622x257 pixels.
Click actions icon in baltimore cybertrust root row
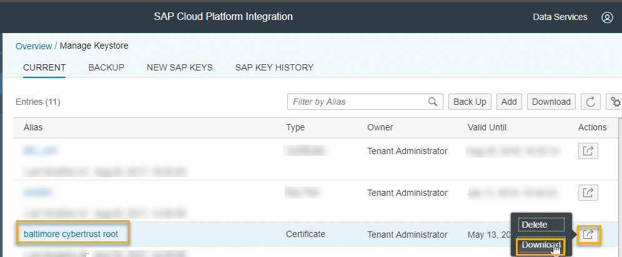pyautogui.click(x=588, y=235)
